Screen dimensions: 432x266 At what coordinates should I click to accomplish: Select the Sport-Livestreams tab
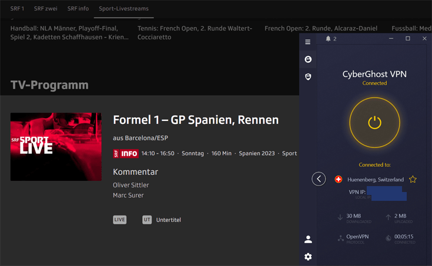tap(123, 9)
